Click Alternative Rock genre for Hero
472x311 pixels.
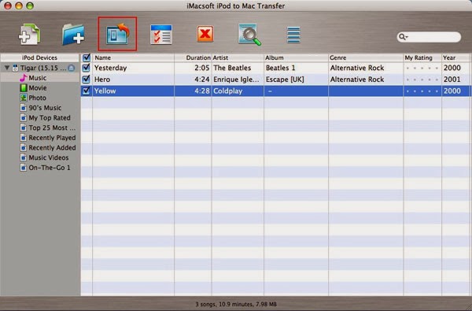tap(357, 80)
